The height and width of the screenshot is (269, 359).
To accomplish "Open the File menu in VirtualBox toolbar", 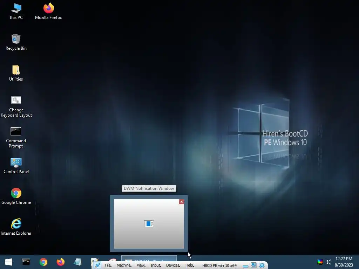I will 108,265.
